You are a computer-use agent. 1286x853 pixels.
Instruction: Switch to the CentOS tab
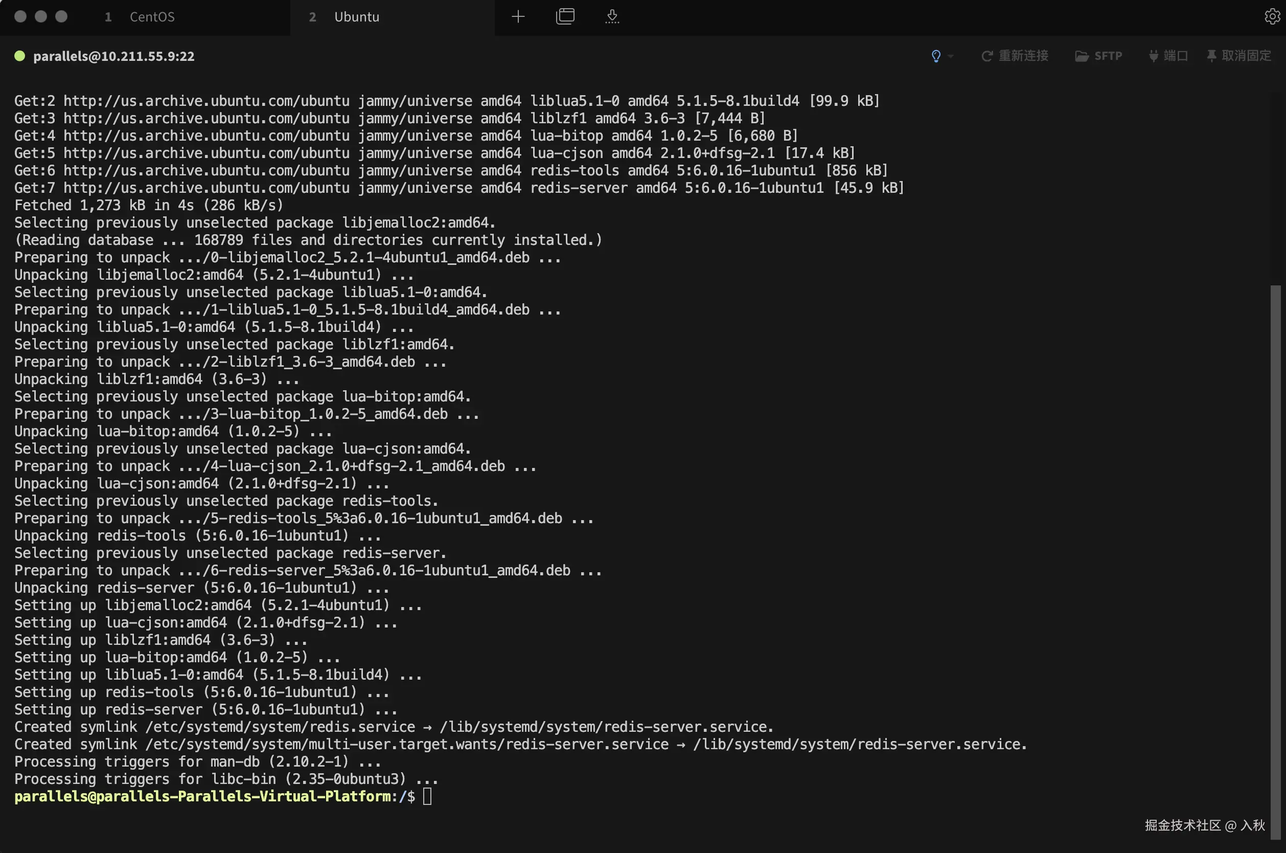pos(152,17)
